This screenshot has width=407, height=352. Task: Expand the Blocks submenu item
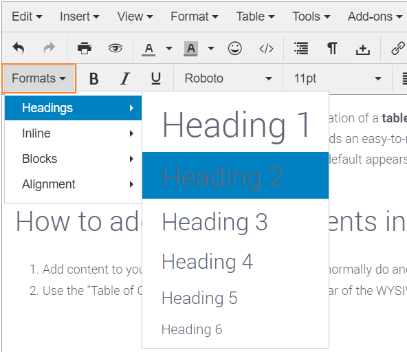click(x=73, y=159)
